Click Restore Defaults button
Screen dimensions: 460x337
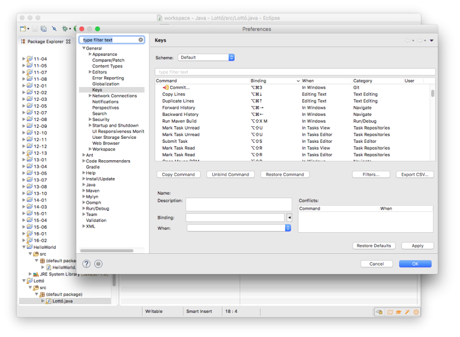pos(374,246)
